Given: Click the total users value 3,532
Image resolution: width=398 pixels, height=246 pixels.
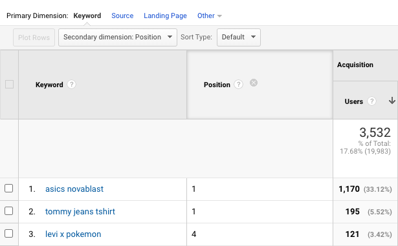Looking at the screenshot, I should pos(375,132).
